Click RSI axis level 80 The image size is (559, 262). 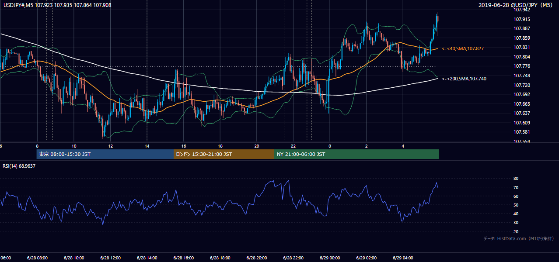(x=516, y=179)
